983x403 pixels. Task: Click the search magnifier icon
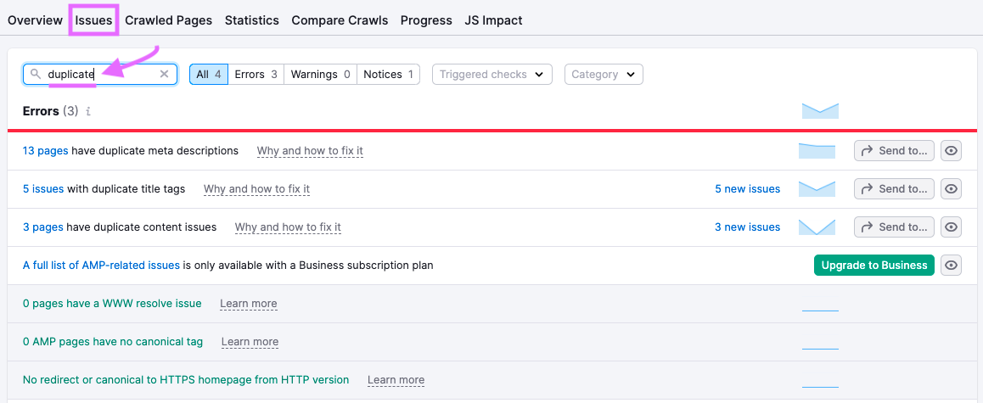(x=36, y=75)
